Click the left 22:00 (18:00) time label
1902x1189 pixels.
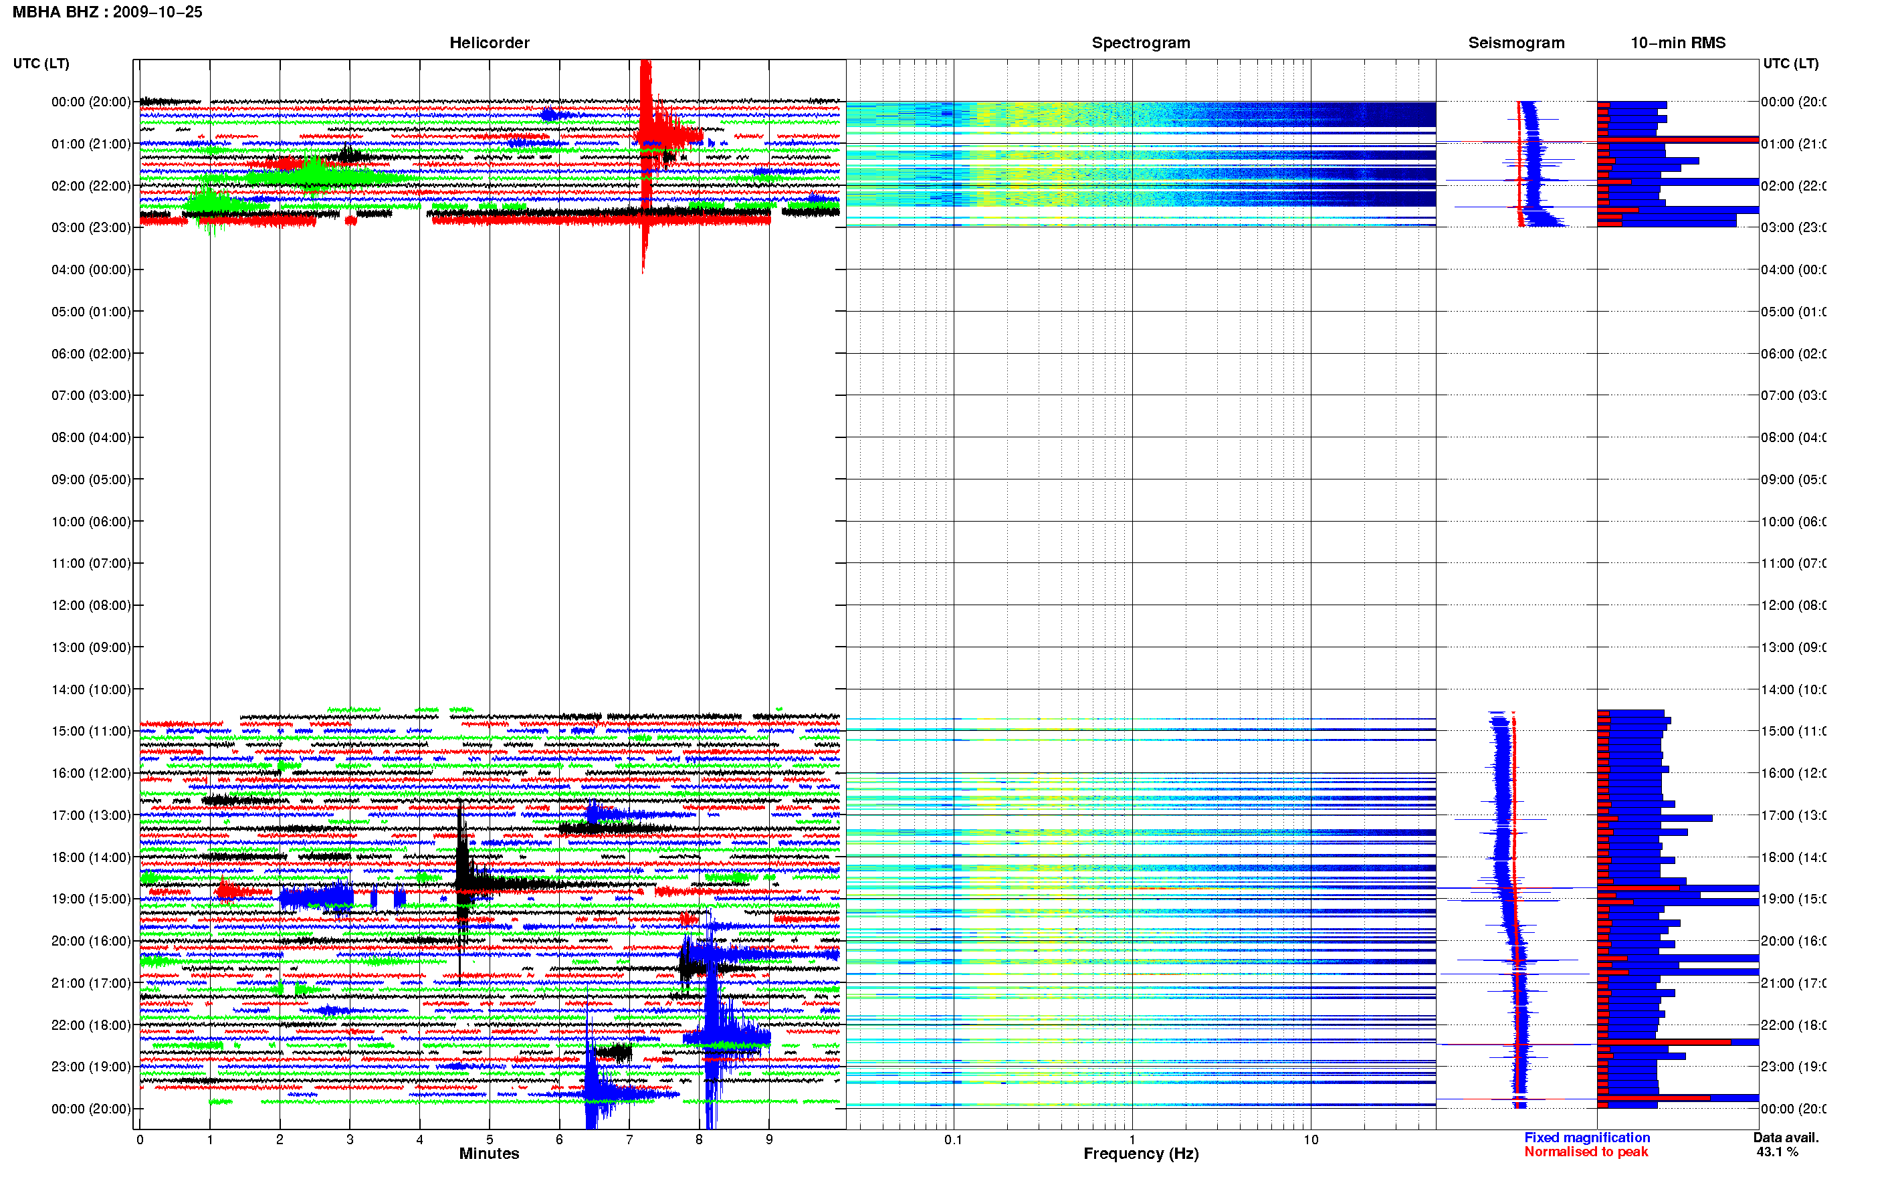tap(91, 1024)
